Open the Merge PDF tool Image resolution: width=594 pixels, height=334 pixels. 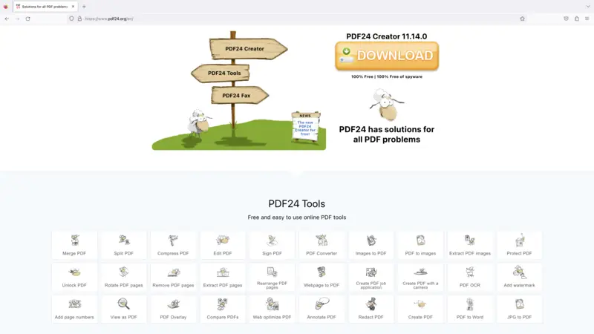coord(74,246)
